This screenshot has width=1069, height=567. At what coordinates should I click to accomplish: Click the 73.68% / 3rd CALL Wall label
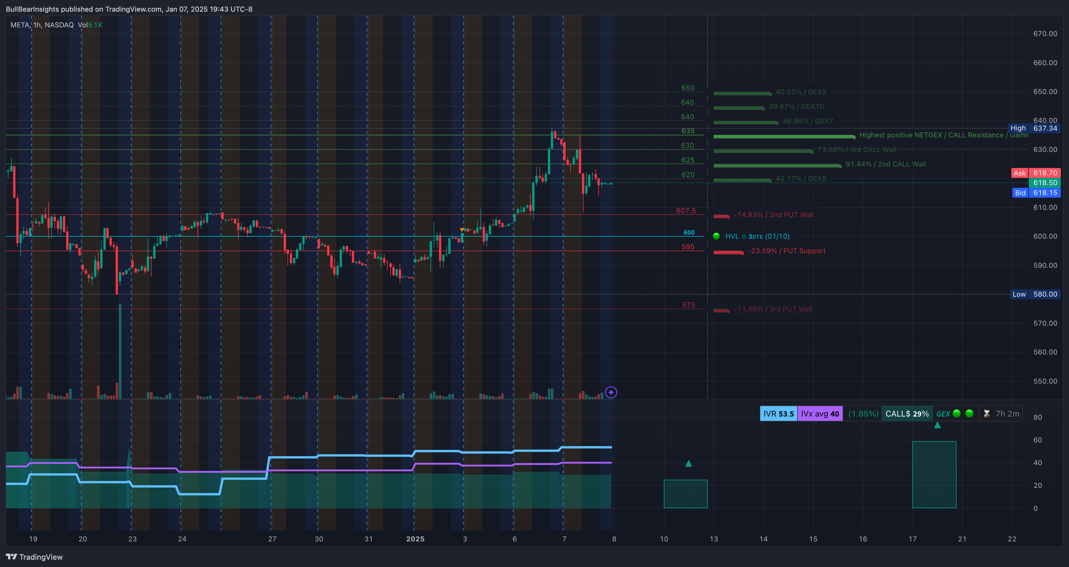click(x=857, y=149)
